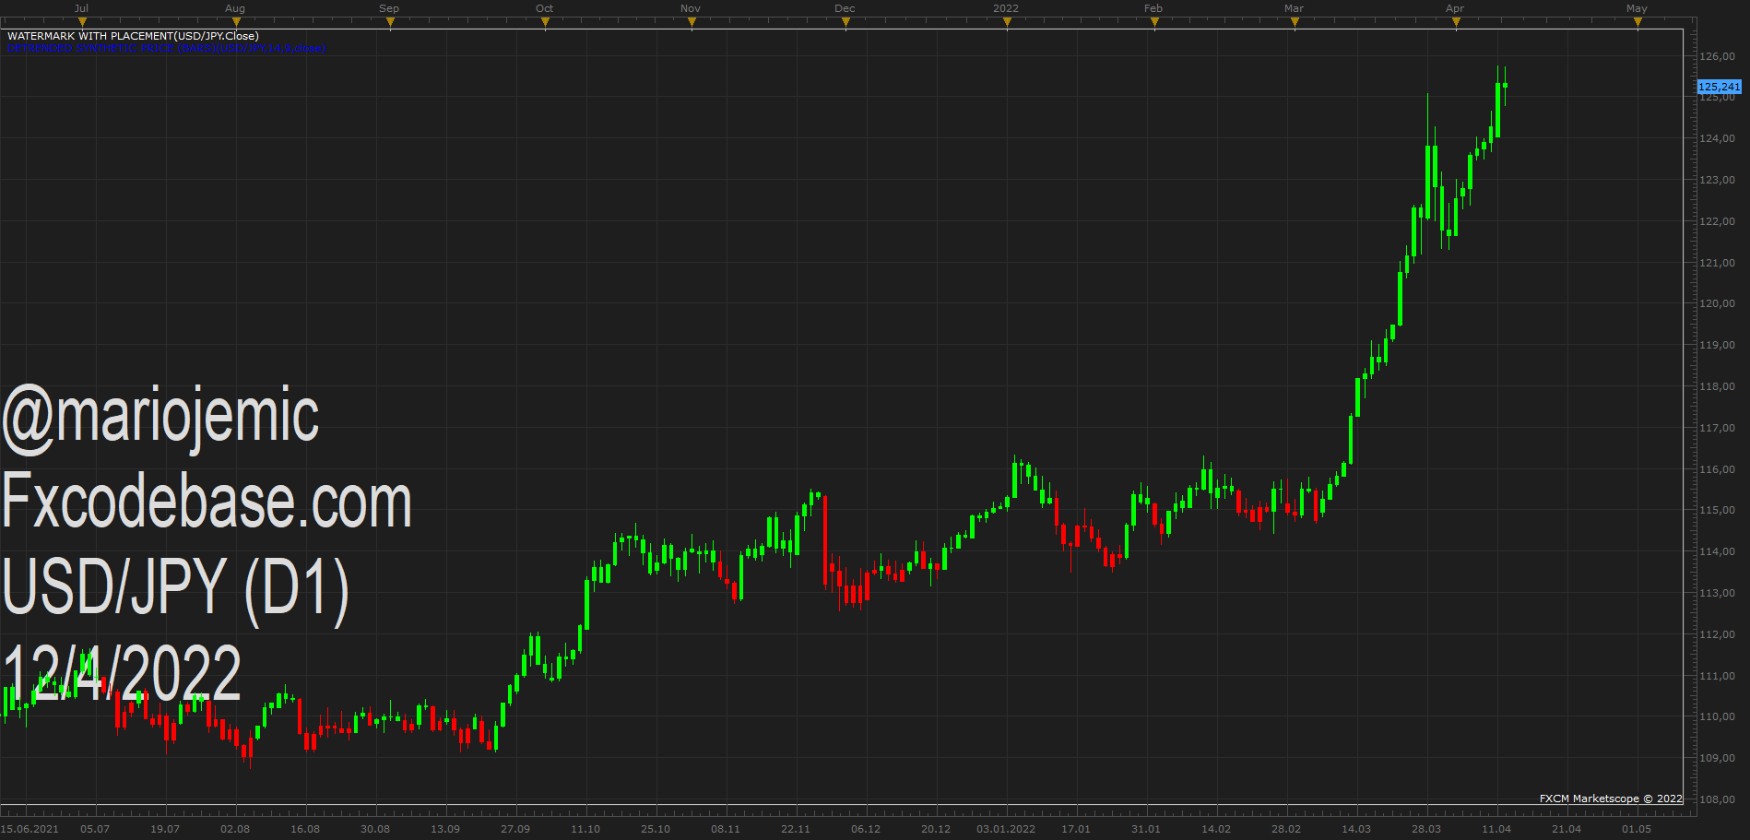Click the May month marker triangle
Viewport: 1750px width, 840px height.
pos(1638,23)
